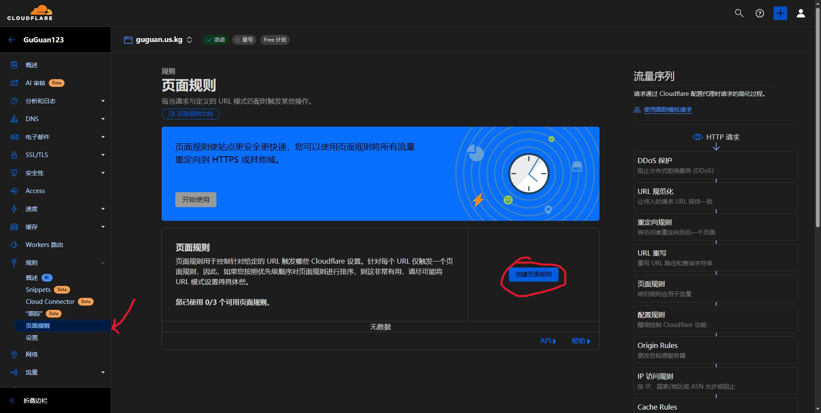Open the 规则 概述 submenu item
This screenshot has width=821, height=413.
click(x=32, y=278)
